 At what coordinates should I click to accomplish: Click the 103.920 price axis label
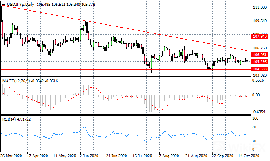pyautogui.click(x=260, y=75)
